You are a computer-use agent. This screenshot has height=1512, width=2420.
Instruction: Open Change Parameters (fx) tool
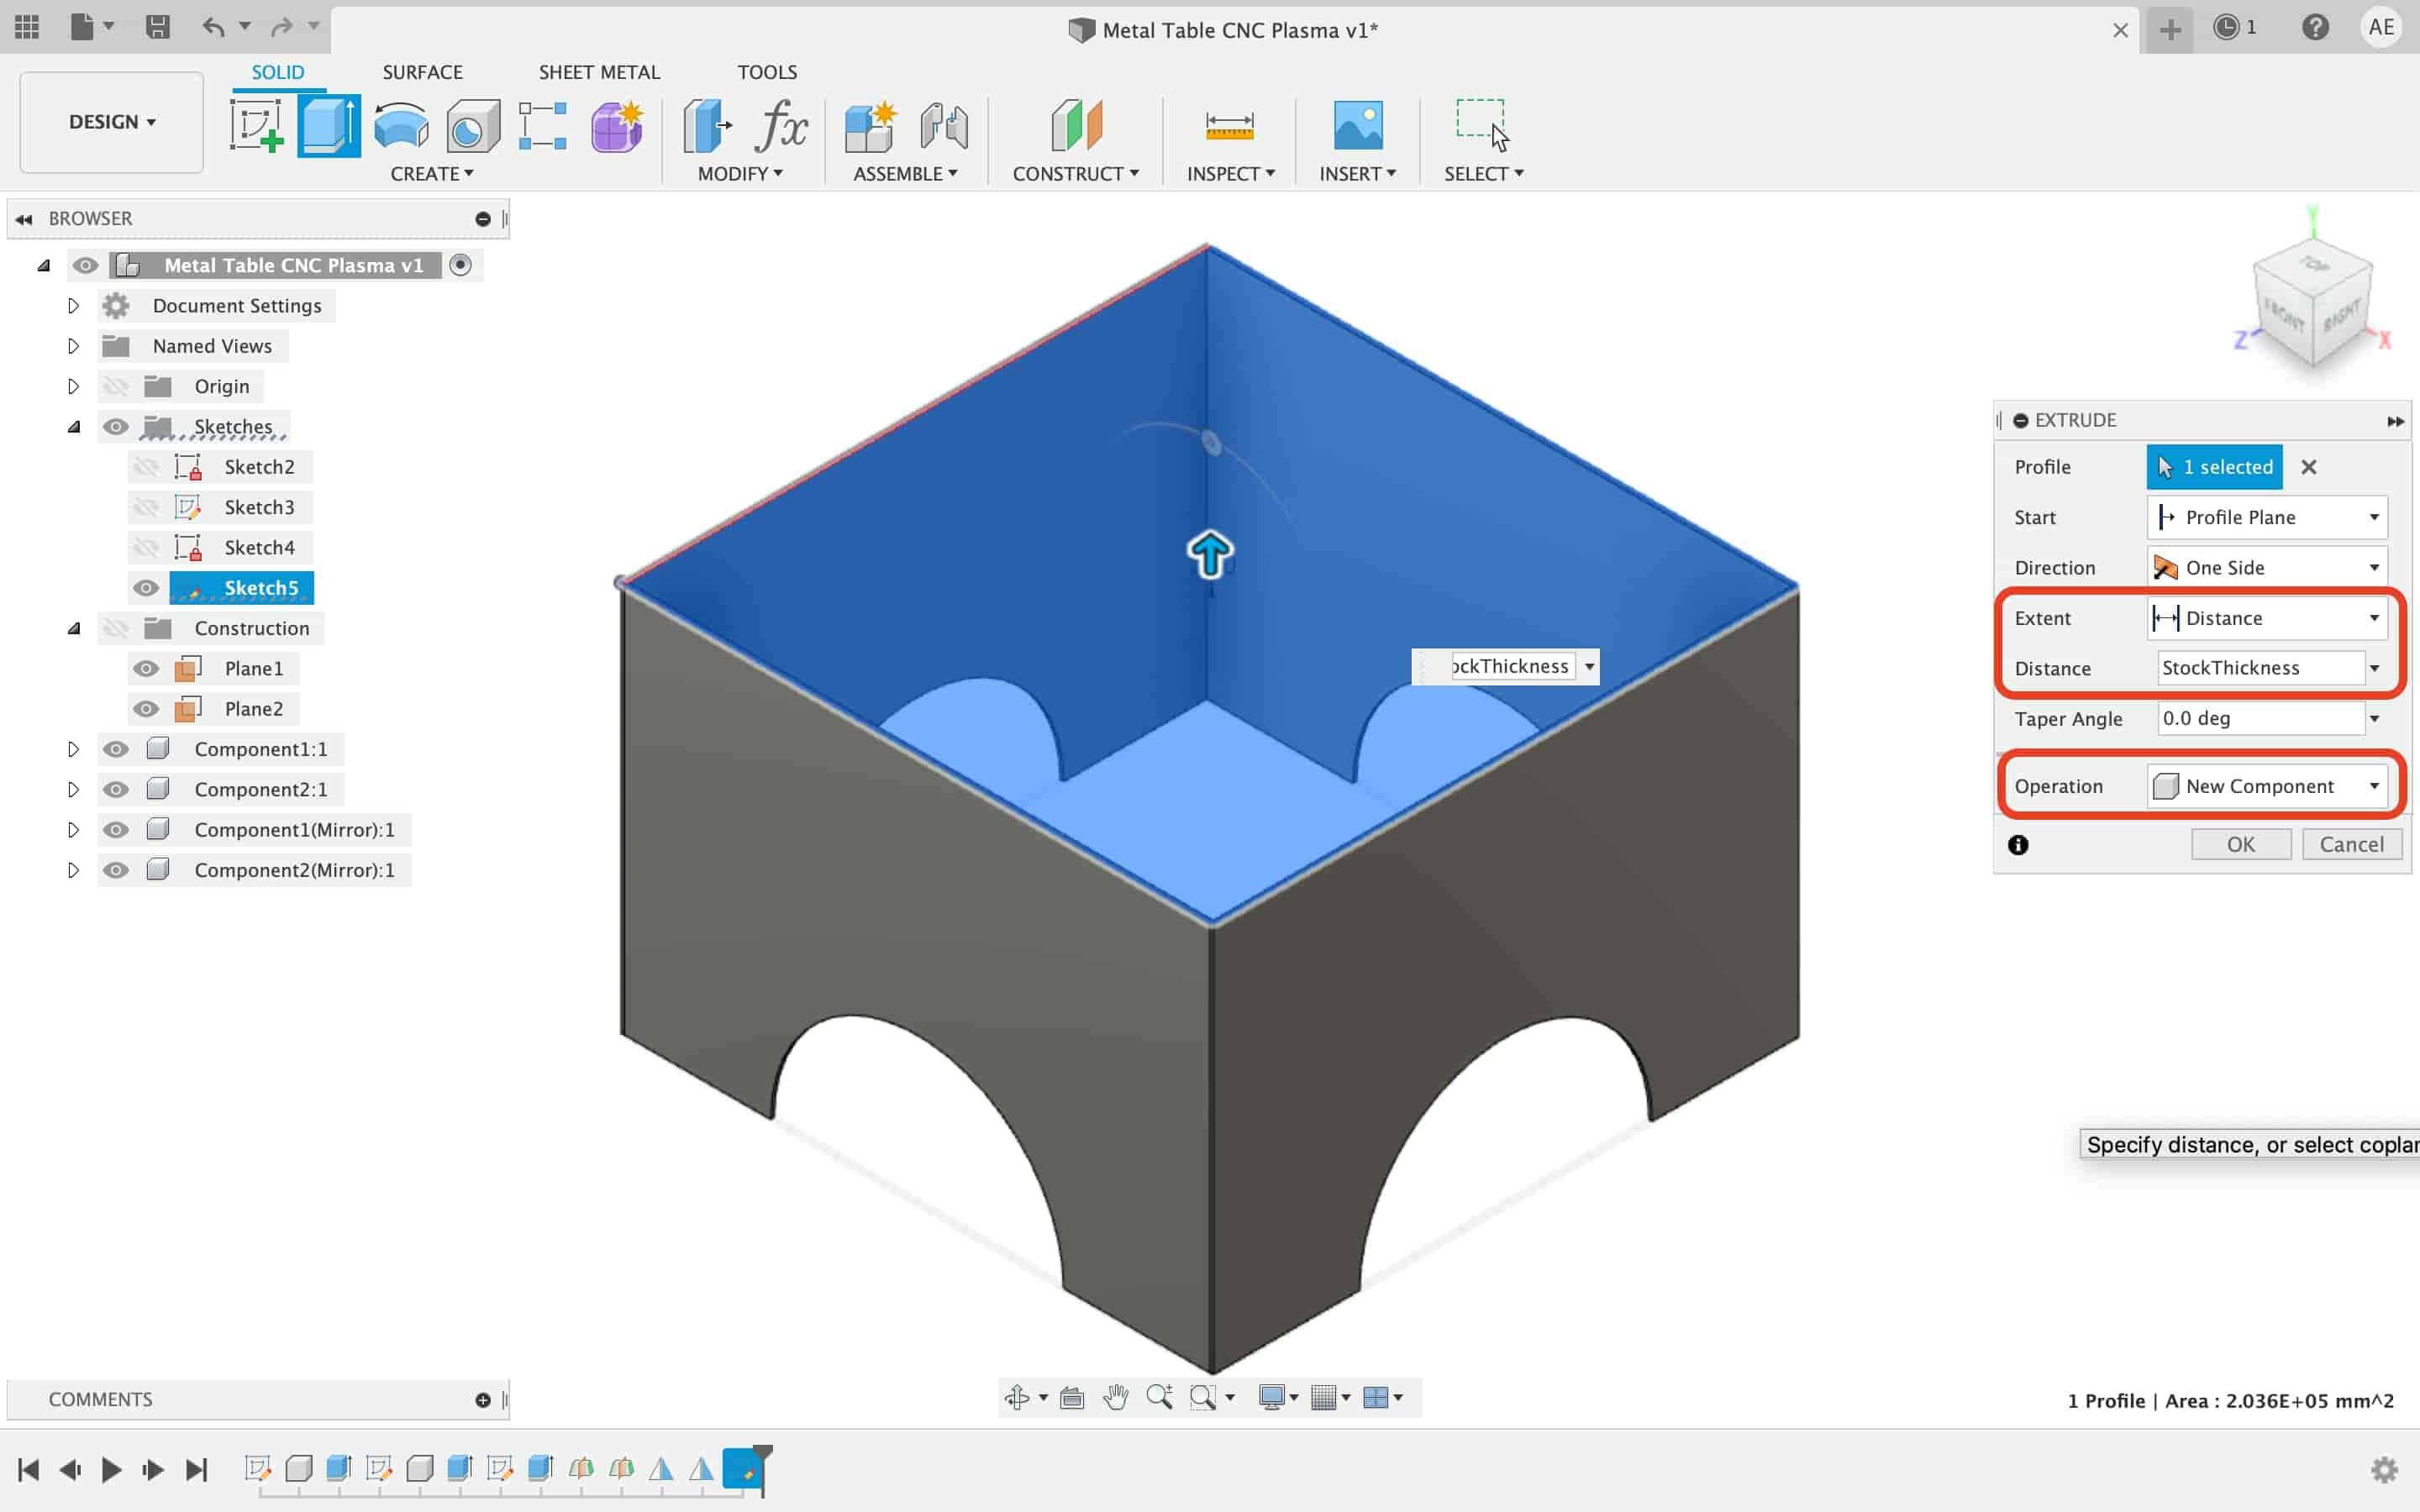(x=782, y=126)
